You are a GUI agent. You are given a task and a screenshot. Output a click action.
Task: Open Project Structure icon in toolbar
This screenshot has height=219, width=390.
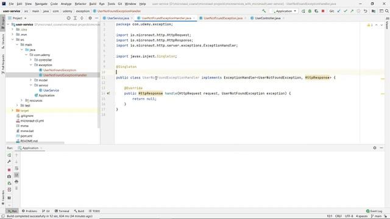pos(374,11)
